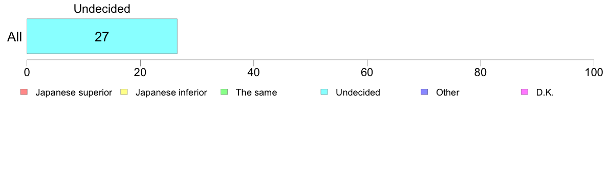The width and height of the screenshot is (608, 188).
Task: Click the 100 tick label on axis
Action: coord(594,72)
